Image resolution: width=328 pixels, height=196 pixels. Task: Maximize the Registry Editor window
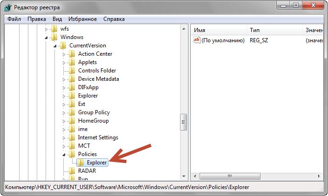coord(296,6)
